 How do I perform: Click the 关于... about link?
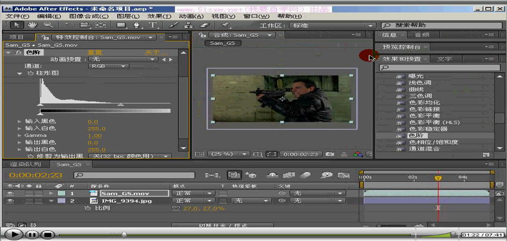tap(156, 52)
